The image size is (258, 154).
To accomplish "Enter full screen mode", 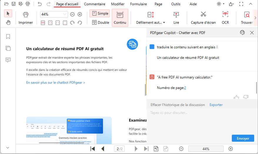I will (x=241, y=4).
